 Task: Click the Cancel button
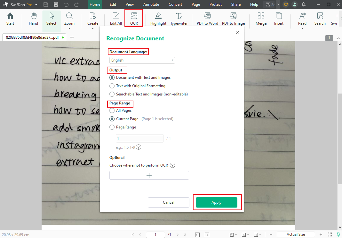[169, 202]
